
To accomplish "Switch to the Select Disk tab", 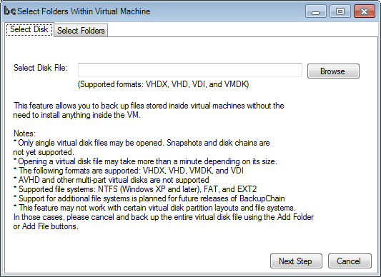I will pyautogui.click(x=29, y=29).
